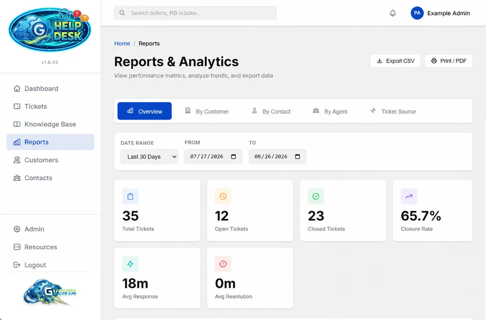Click the search magnifier icon
The image size is (486, 320).
(122, 13)
